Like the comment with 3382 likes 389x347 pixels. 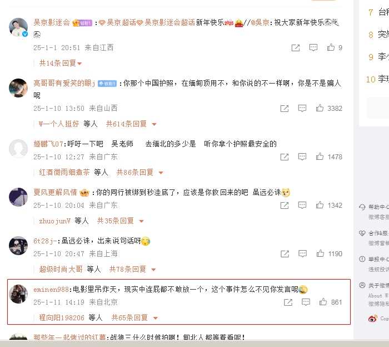[x=320, y=108]
